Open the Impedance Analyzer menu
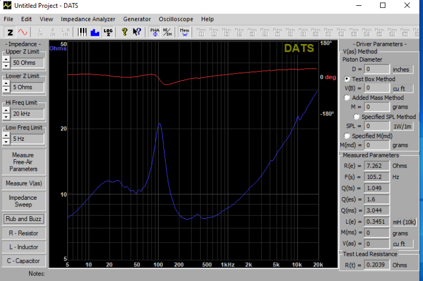This screenshot has width=423, height=281. click(88, 19)
